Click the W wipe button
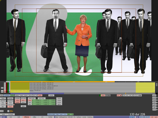The height and width of the screenshot is (118, 158). 118,95
